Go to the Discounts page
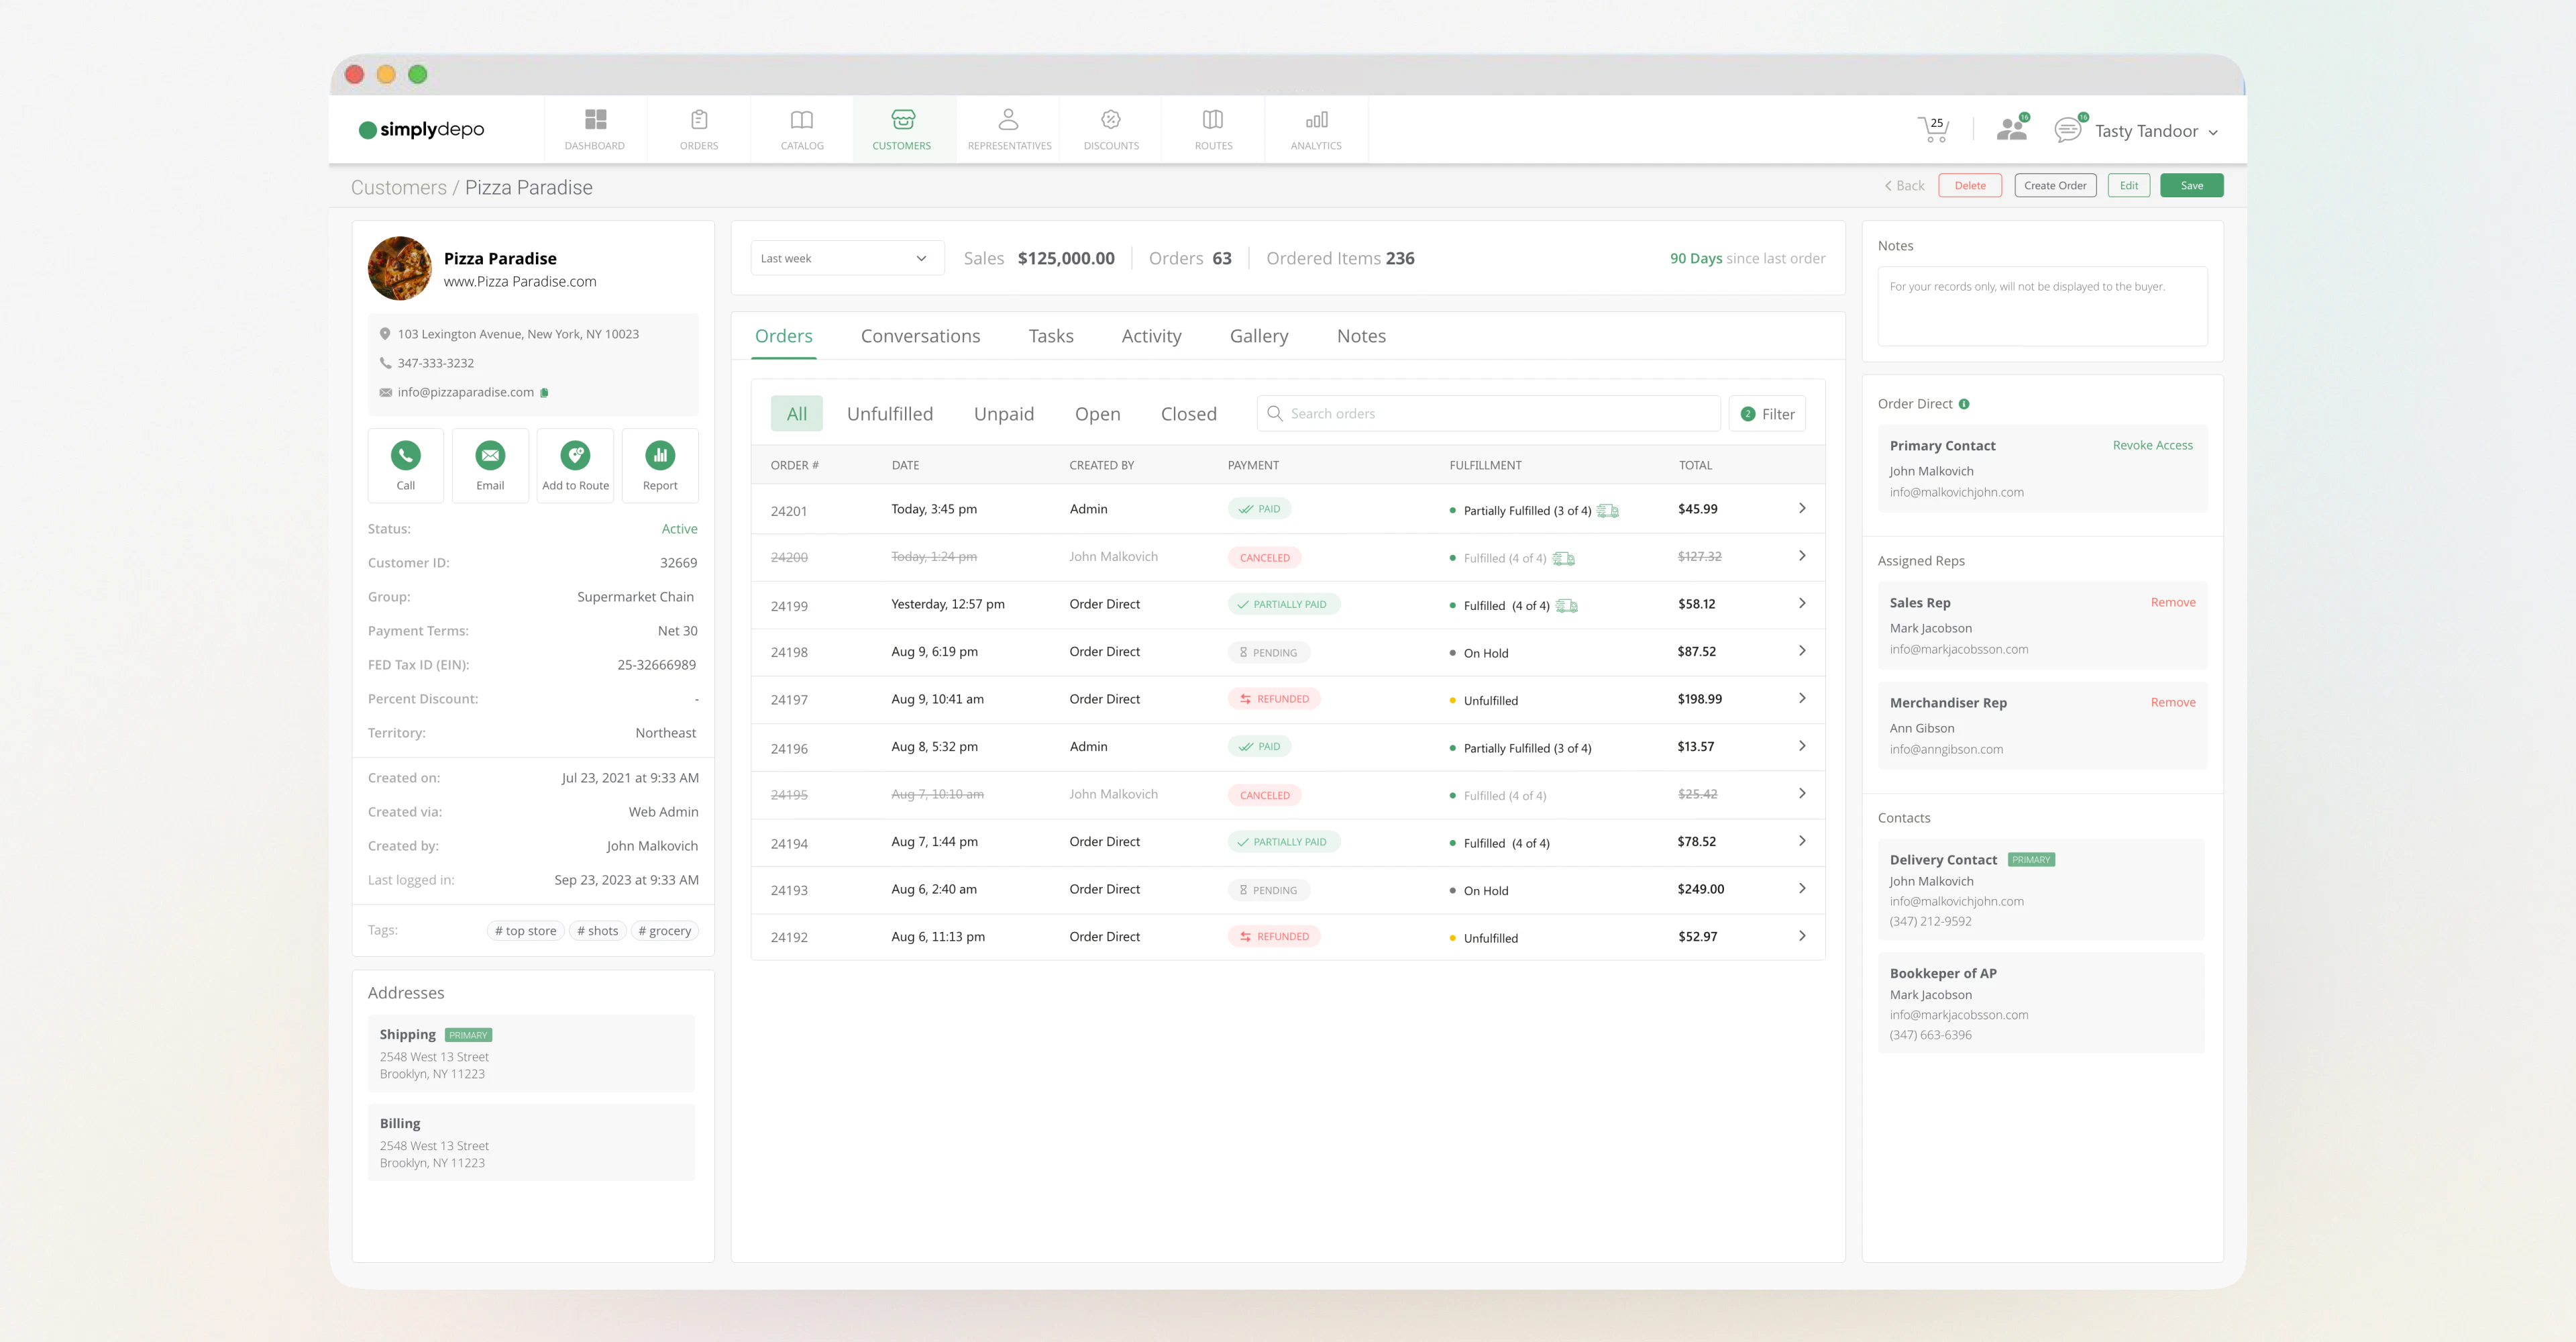Viewport: 2576px width, 1342px height. (x=1110, y=128)
